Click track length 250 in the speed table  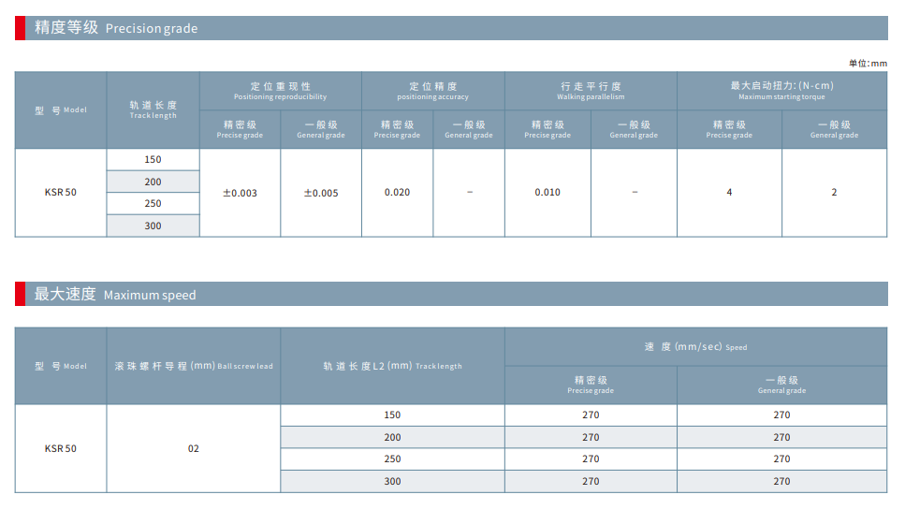click(x=392, y=459)
